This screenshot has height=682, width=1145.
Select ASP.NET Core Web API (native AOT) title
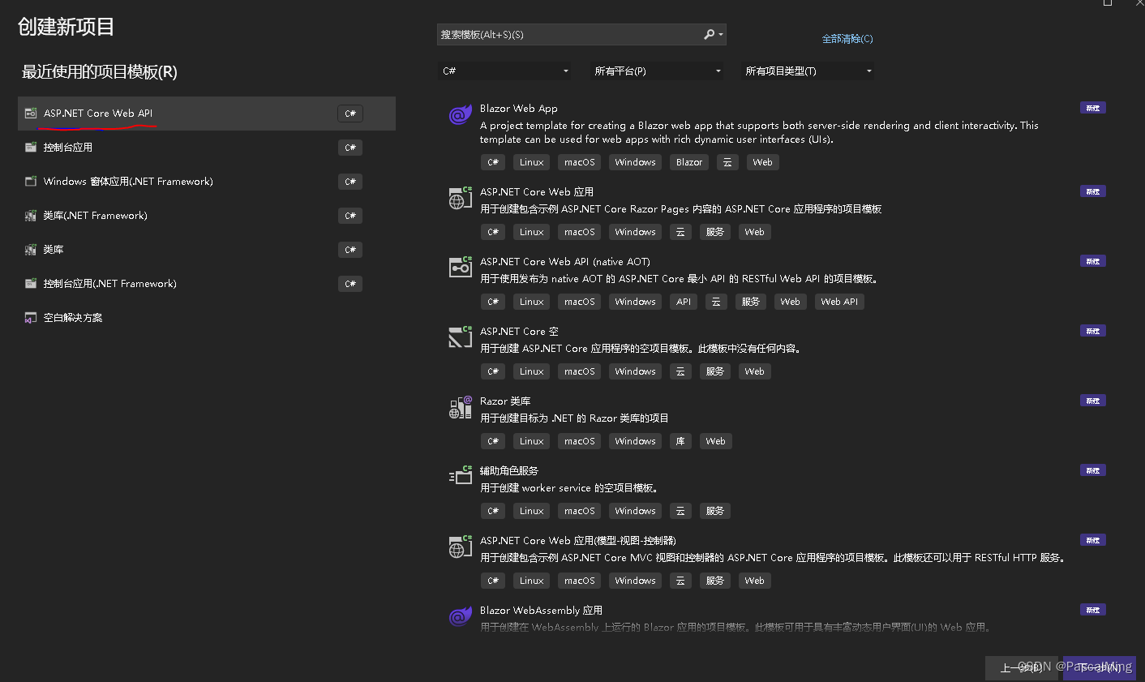pyautogui.click(x=565, y=262)
